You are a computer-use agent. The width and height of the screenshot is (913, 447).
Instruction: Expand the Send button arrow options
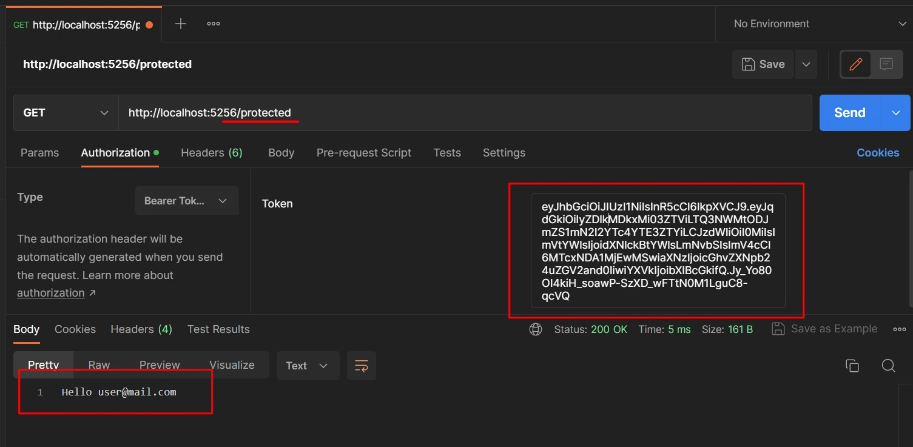tap(896, 113)
